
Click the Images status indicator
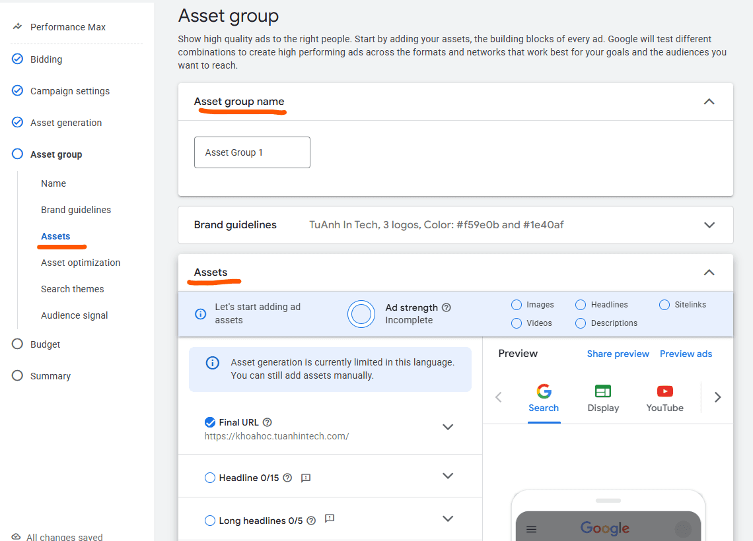[516, 304]
